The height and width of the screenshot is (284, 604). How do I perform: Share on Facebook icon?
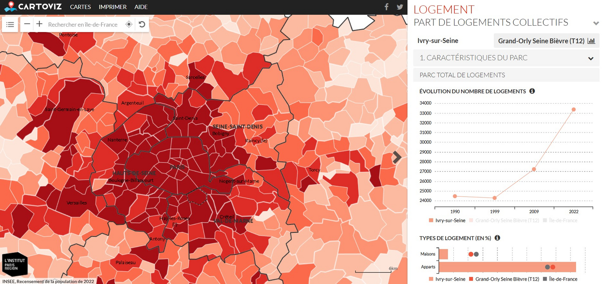click(387, 7)
